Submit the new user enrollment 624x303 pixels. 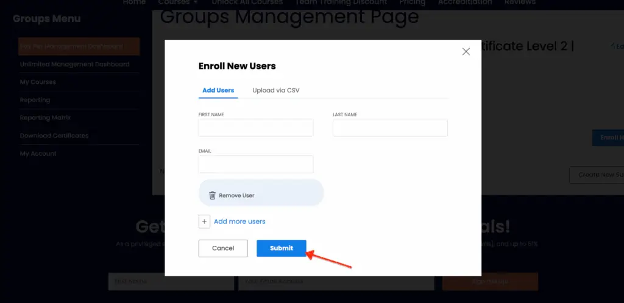(x=281, y=248)
